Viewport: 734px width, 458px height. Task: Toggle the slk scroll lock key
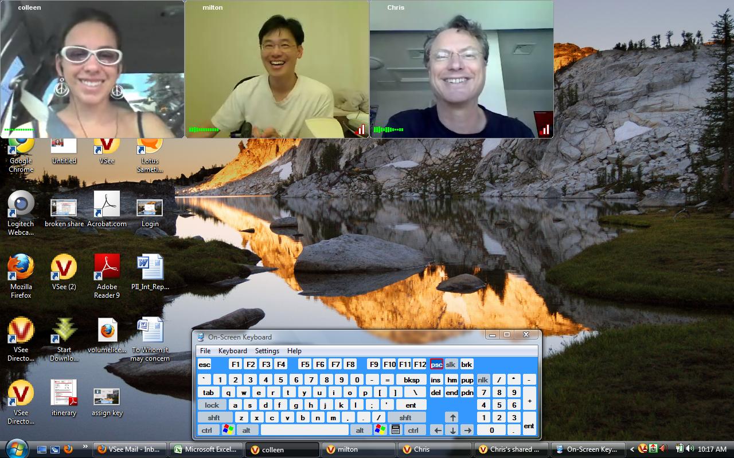coord(451,364)
